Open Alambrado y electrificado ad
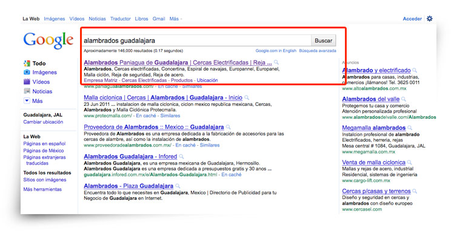This screenshot has width=454, height=239. (x=376, y=70)
